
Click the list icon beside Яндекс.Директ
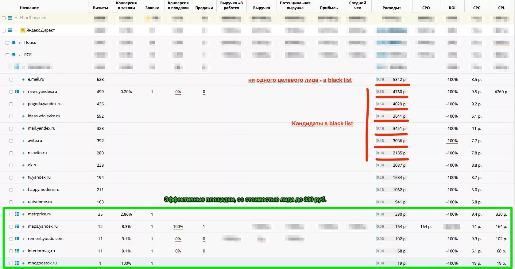pyautogui.click(x=10, y=30)
